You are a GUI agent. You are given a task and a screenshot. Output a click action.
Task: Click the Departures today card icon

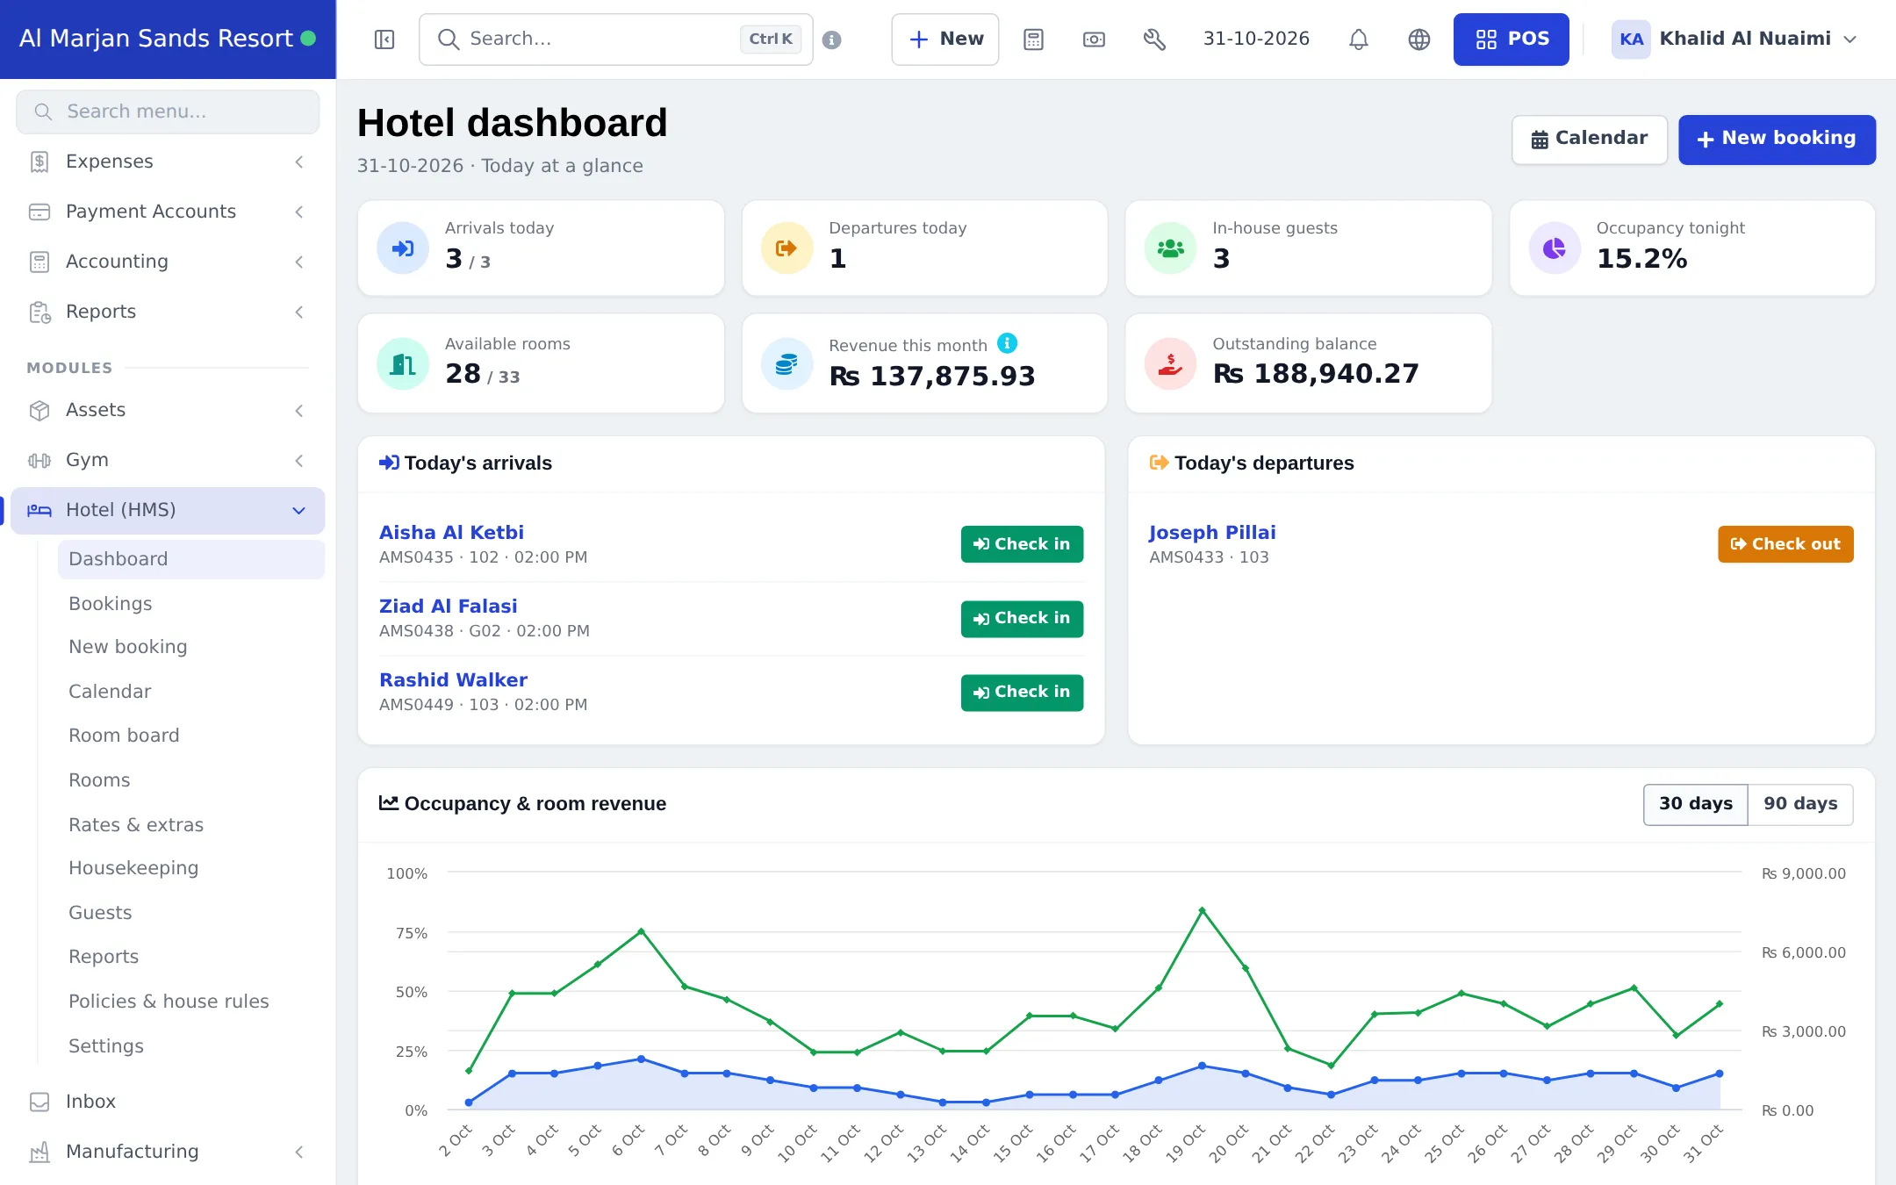coord(786,248)
